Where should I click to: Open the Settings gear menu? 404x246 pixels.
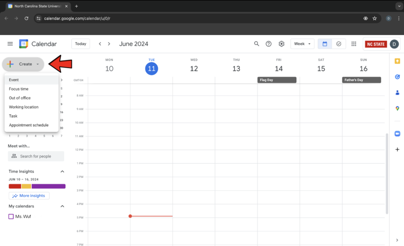pyautogui.click(x=281, y=44)
